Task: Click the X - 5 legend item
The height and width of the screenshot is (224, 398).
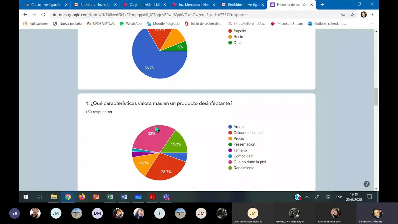Action: [x=235, y=43]
